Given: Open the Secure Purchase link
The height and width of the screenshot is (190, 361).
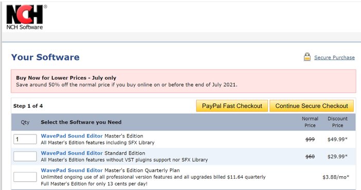Looking at the screenshot, I should click(x=334, y=58).
